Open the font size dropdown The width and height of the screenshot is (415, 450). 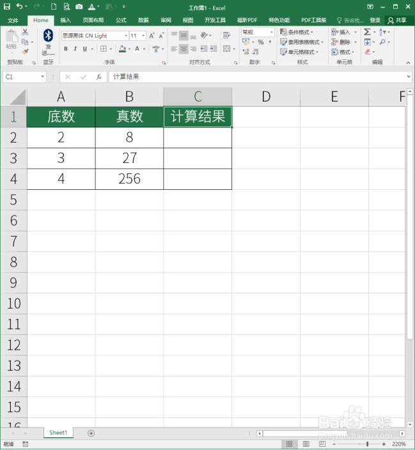coord(143,36)
